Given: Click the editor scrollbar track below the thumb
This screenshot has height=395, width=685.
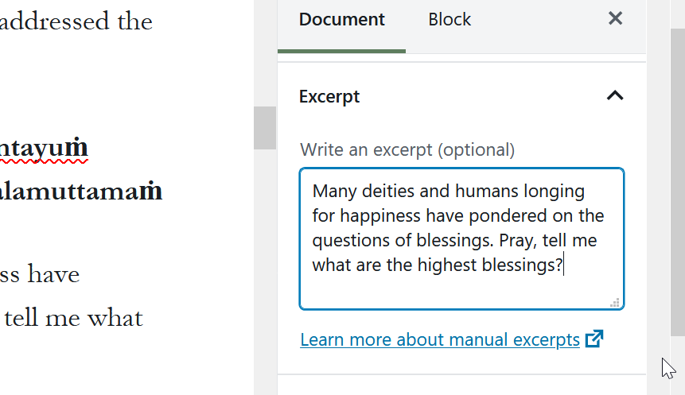Looking at the screenshot, I should (x=265, y=270).
